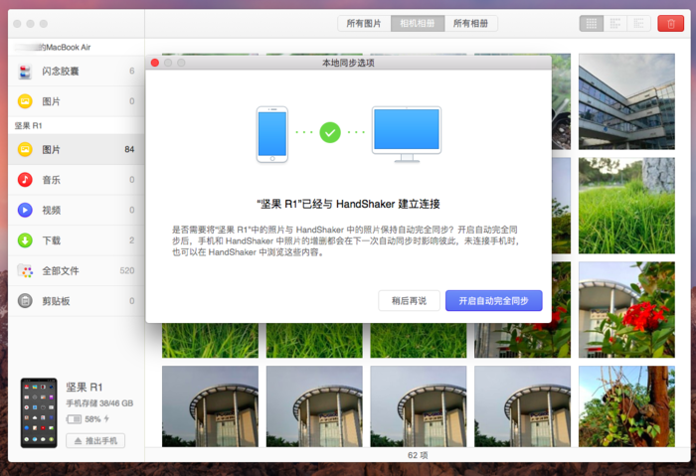Image resolution: width=696 pixels, height=476 pixels.
Task: Open grass and tree trunk photo thumbnail
Action: click(626, 206)
